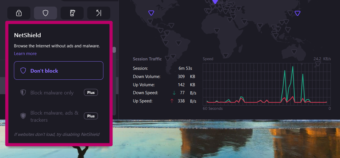Click the Plus badge beside Block malware only

tap(91, 92)
